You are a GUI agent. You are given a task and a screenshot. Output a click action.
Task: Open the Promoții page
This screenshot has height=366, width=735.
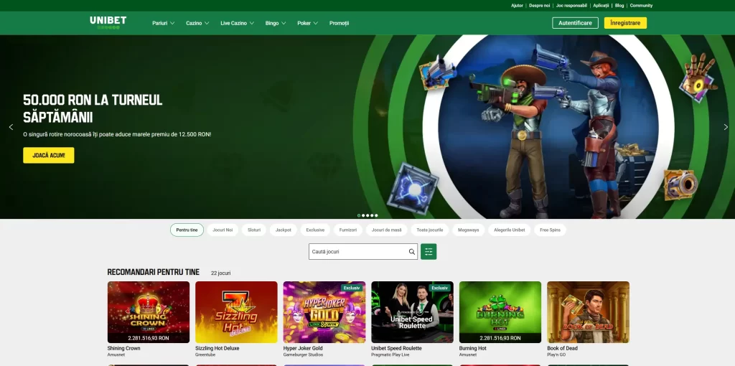(x=339, y=23)
